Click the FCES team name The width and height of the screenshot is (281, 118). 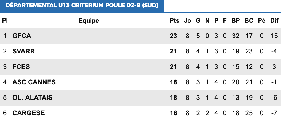click(21, 67)
